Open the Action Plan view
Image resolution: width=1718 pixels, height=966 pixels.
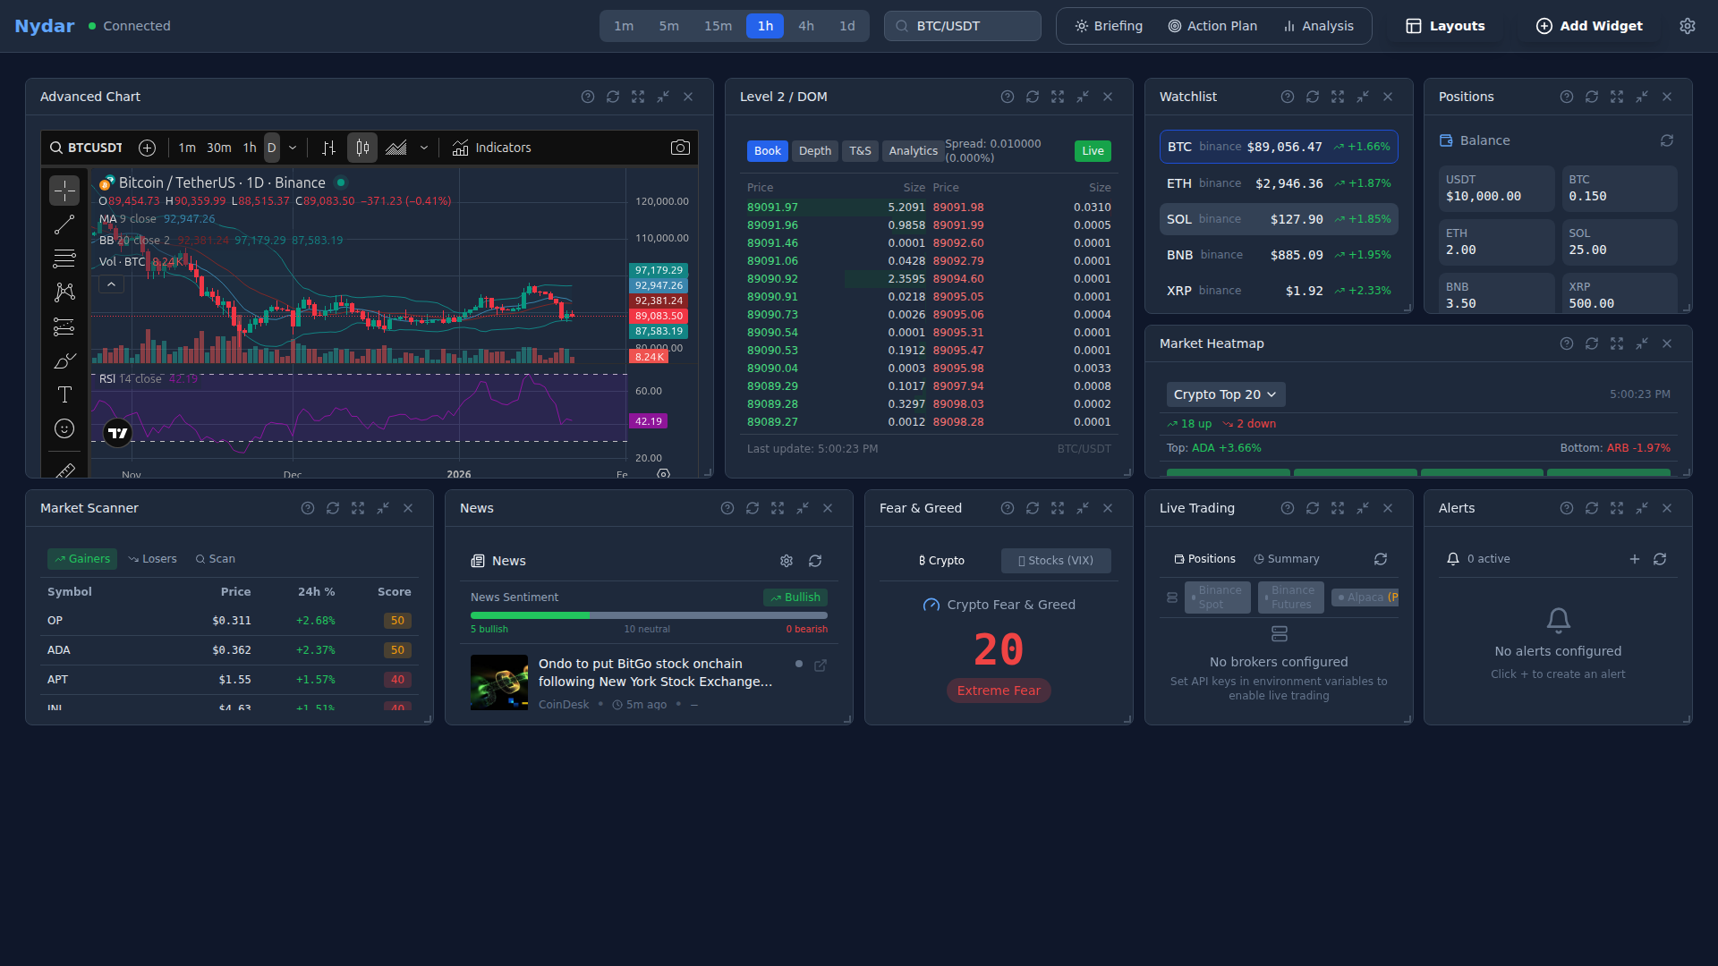click(1212, 26)
